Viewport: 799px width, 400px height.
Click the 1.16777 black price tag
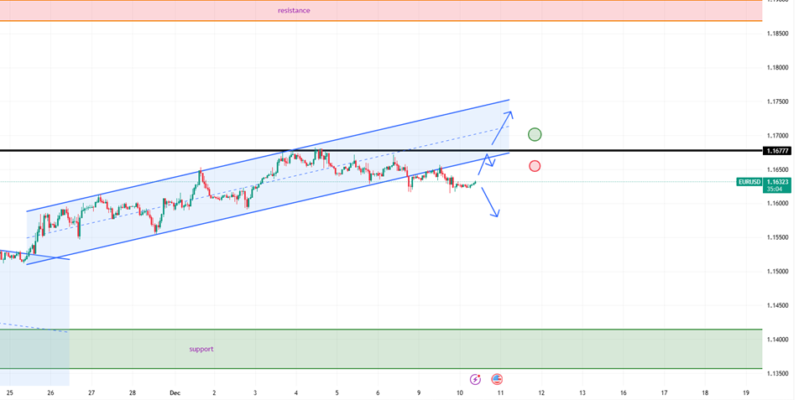[776, 151]
